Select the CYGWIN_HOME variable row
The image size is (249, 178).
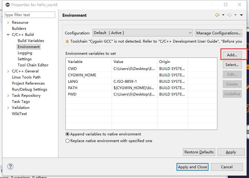click(141, 75)
